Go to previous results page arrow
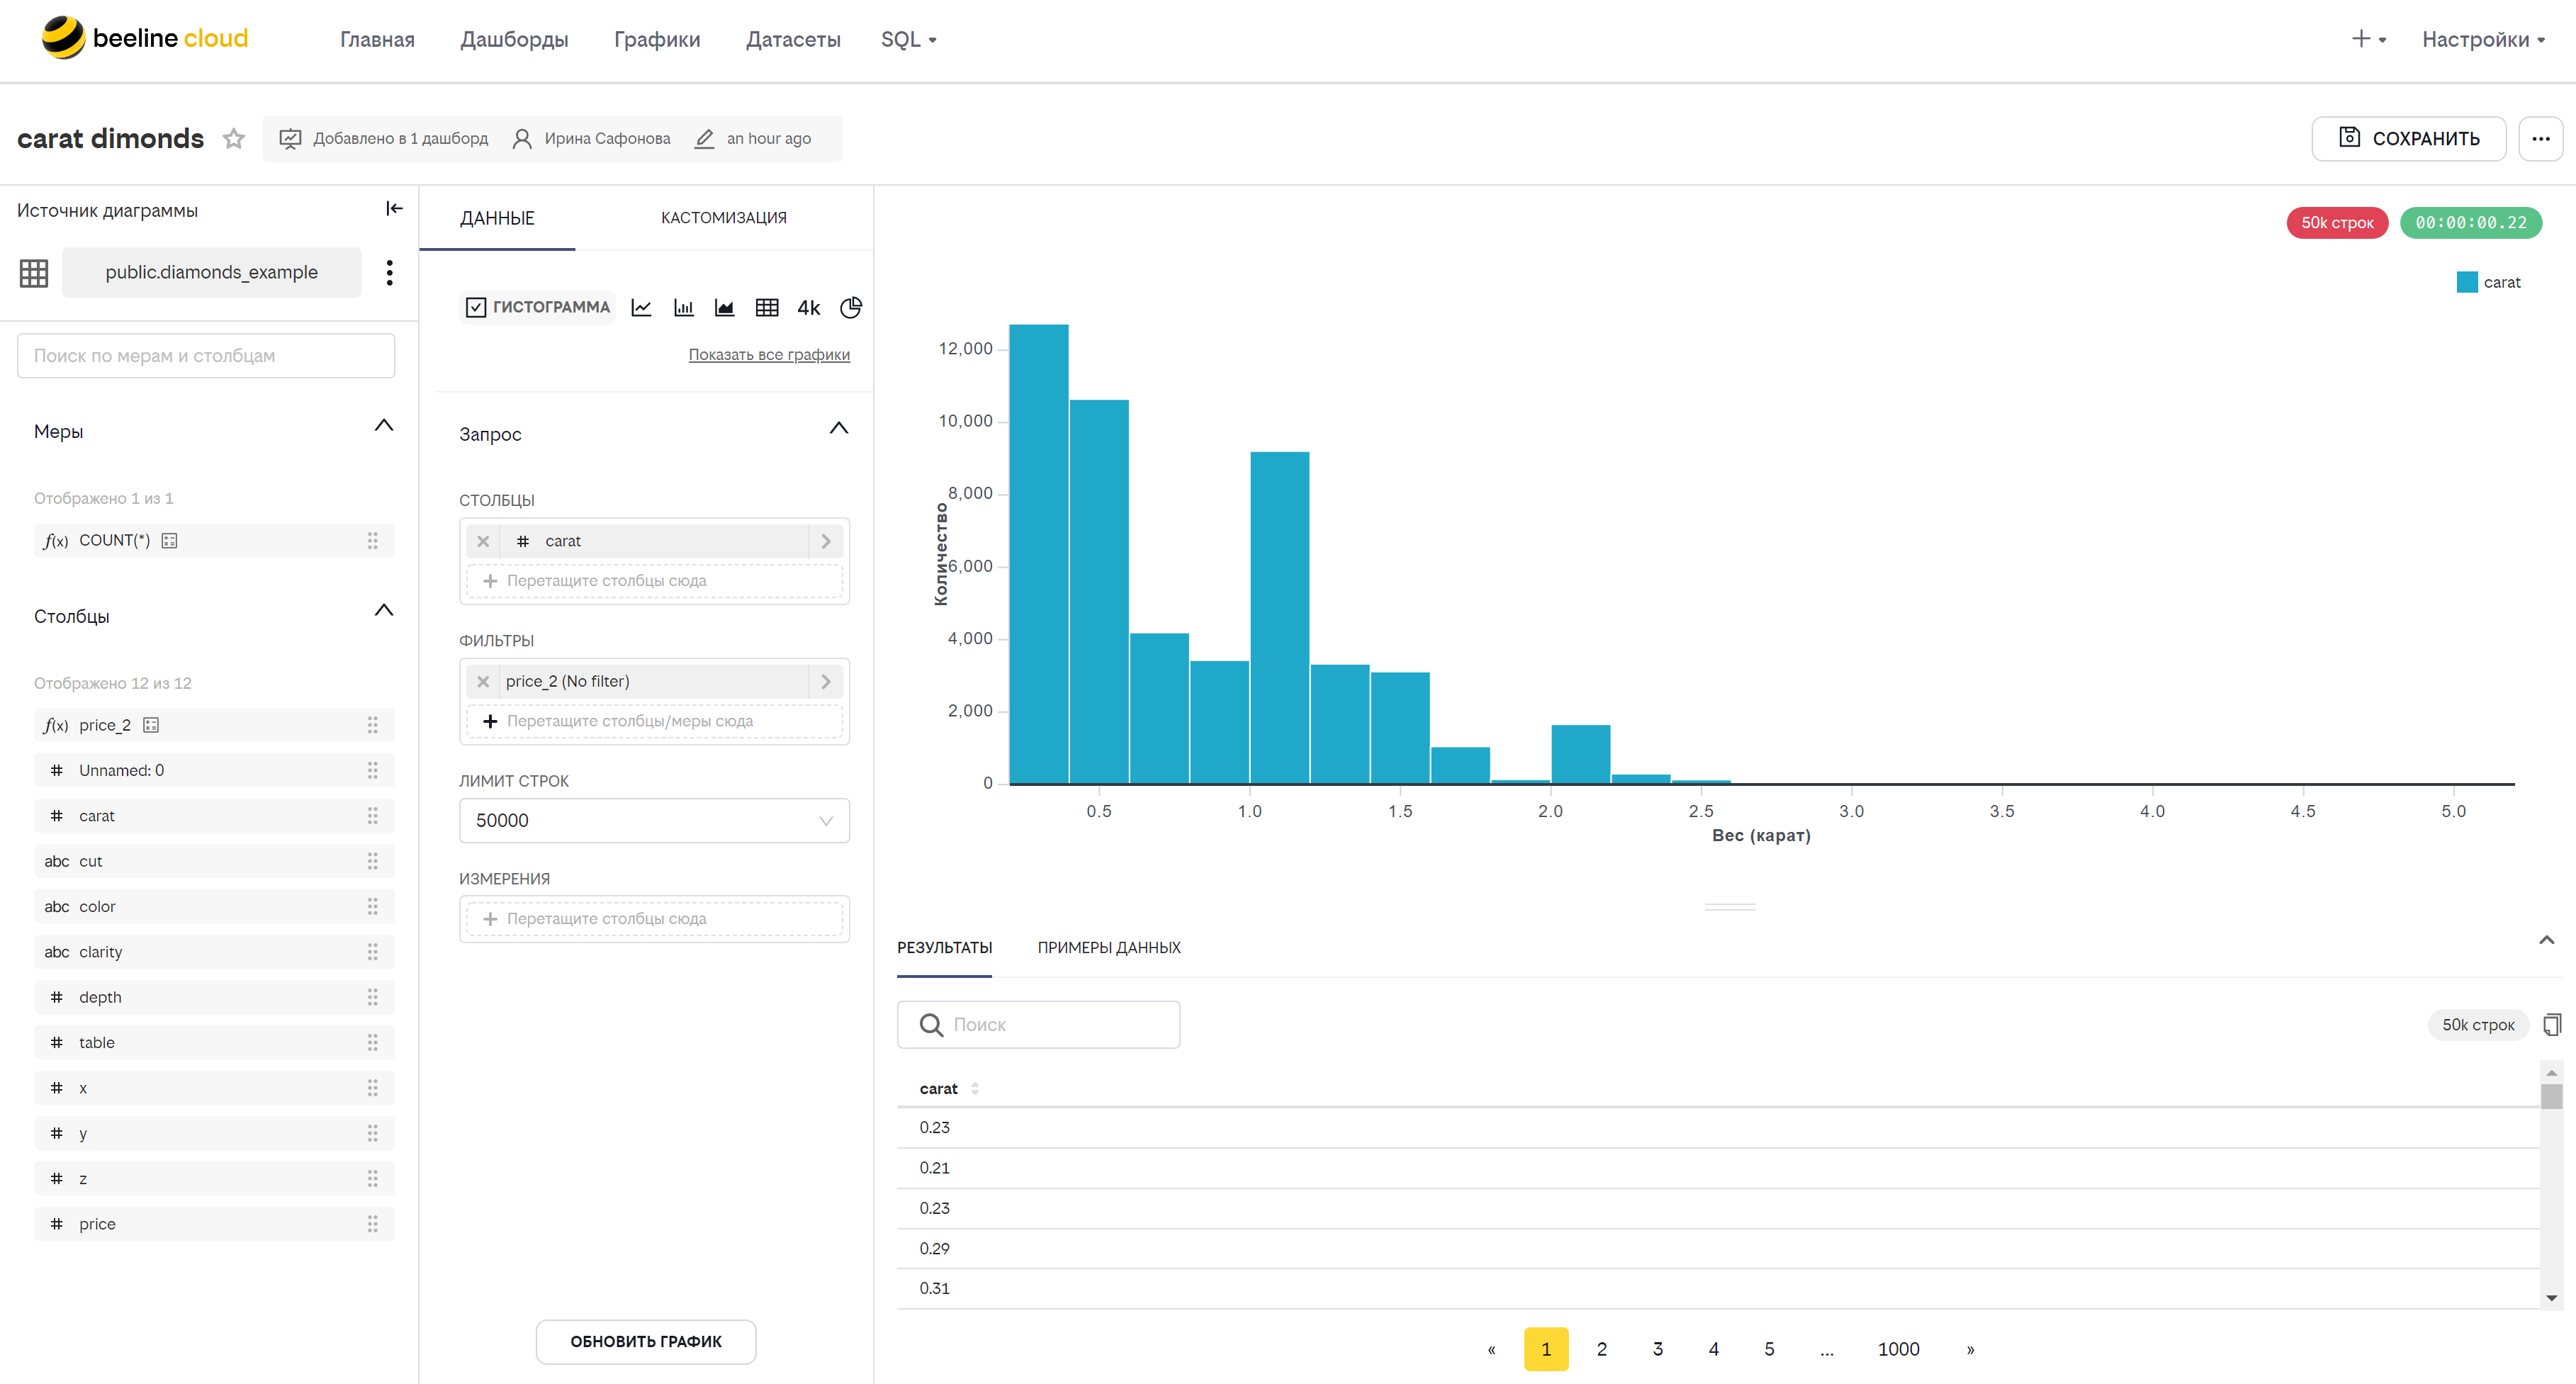The image size is (2576, 1384). click(1491, 1349)
